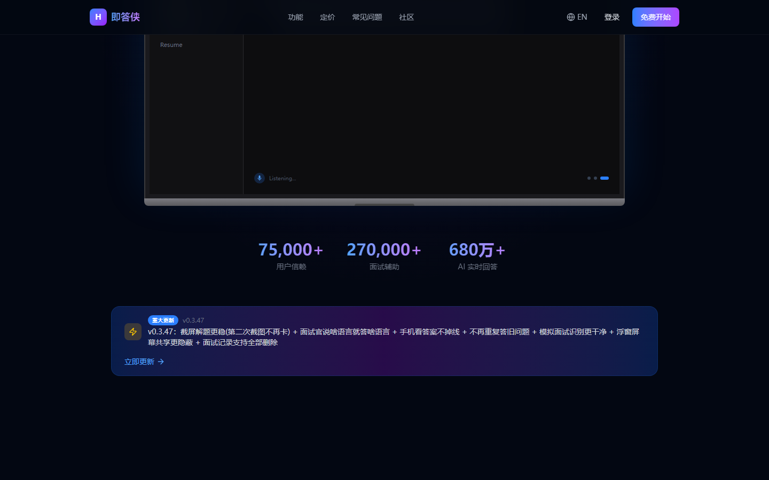Click the 免费开始 button

point(656,17)
